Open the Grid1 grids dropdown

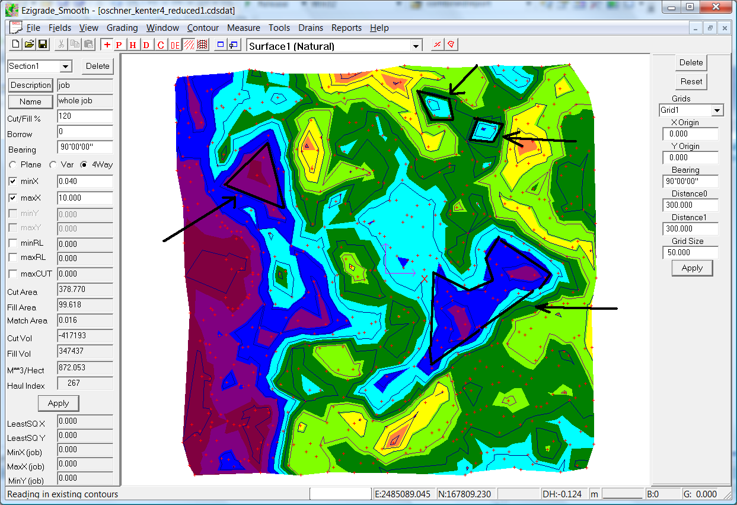pos(717,110)
